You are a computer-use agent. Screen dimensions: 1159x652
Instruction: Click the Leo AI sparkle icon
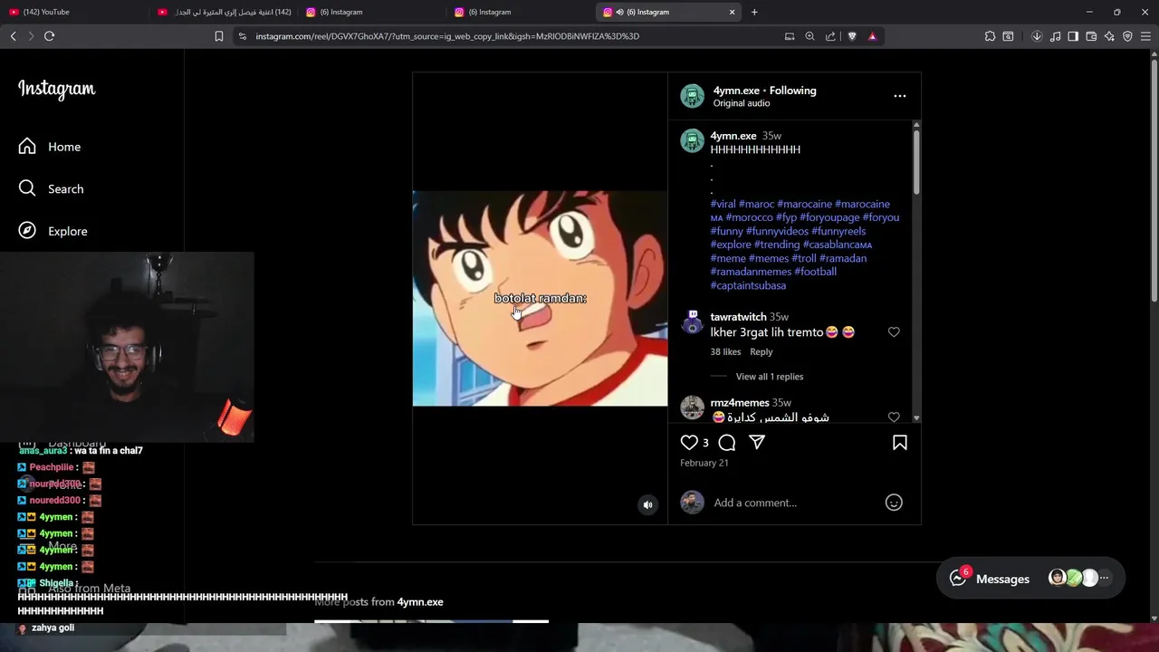(x=1109, y=36)
